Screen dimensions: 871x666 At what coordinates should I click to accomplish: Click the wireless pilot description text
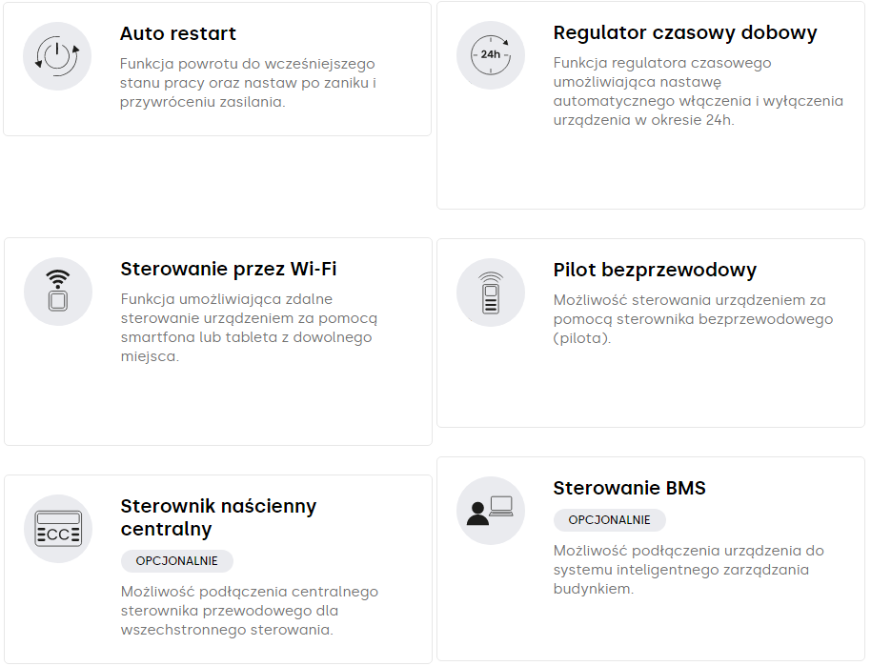[x=693, y=319]
